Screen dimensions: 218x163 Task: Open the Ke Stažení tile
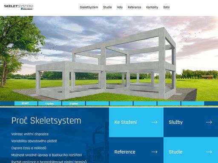(136, 122)
